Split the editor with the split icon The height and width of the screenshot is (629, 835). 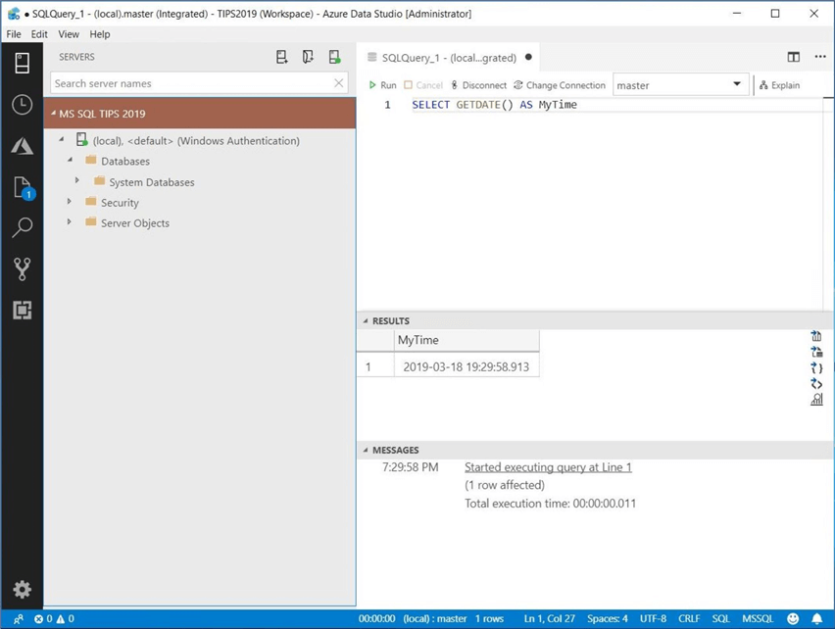794,57
